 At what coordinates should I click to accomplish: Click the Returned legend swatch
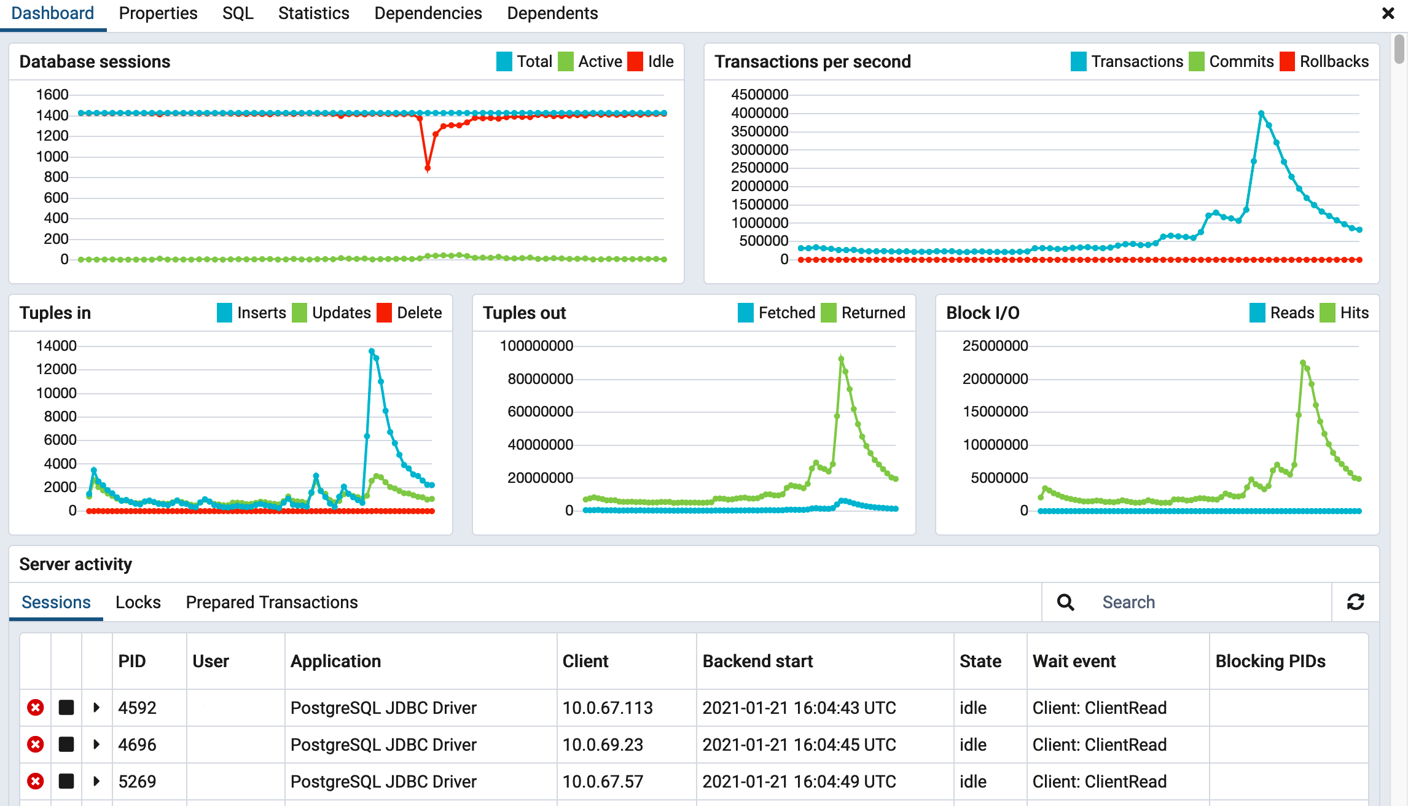pos(829,313)
